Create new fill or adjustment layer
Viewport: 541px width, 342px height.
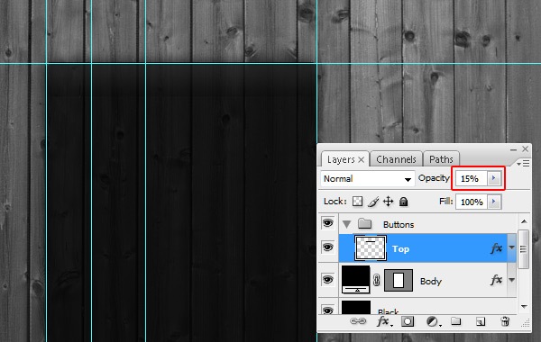pyautogui.click(x=433, y=321)
